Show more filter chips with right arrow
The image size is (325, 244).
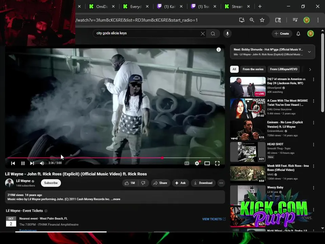tap(310, 69)
